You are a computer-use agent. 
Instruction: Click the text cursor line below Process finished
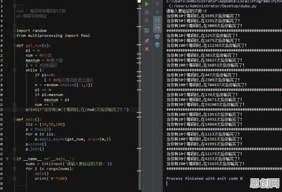[x=167, y=183]
